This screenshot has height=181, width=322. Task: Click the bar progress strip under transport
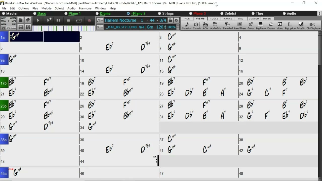pos(63,28)
